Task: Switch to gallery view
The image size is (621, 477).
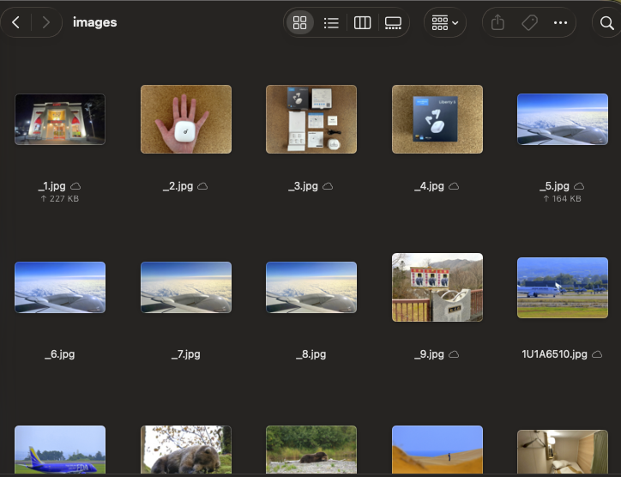Action: tap(394, 22)
